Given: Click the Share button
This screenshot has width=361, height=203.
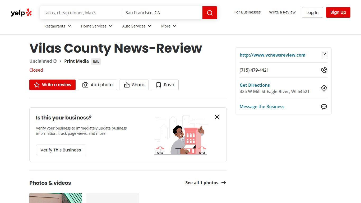Looking at the screenshot, I should click(x=134, y=85).
